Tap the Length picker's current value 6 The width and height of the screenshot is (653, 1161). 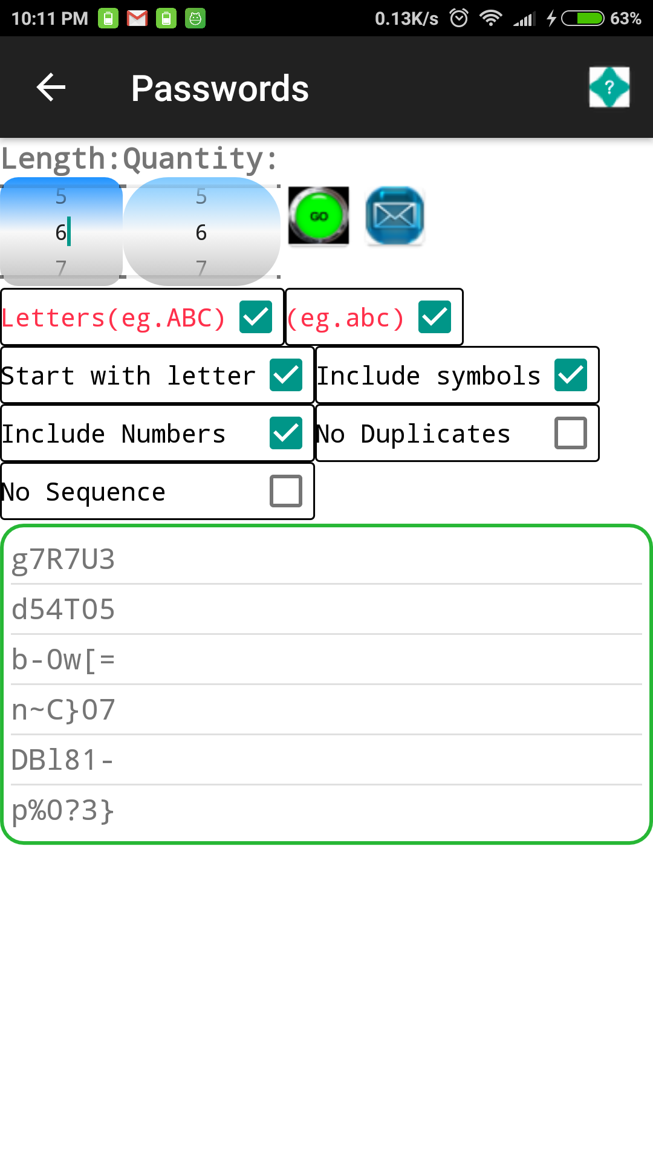tap(61, 232)
